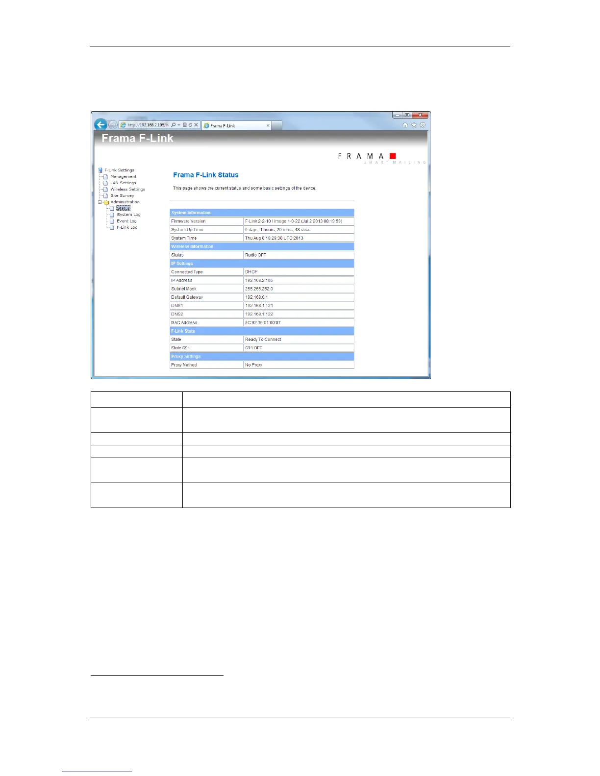Click the DNS2 value 192.168.1.122
The image size is (600, 776).
tap(299, 314)
